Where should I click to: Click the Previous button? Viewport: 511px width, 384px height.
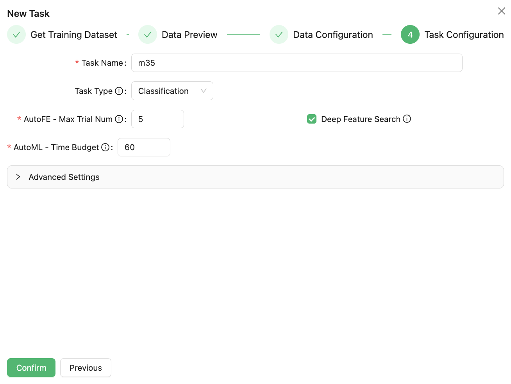[x=86, y=368]
